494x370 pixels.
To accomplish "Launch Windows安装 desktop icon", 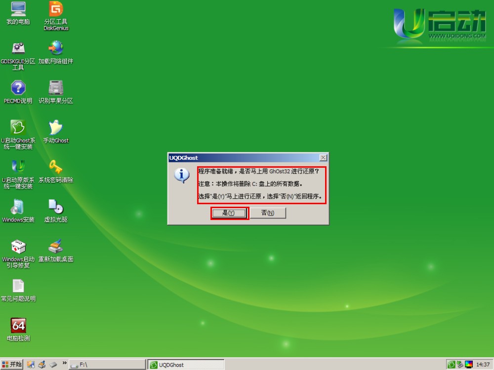I will 18,211.
